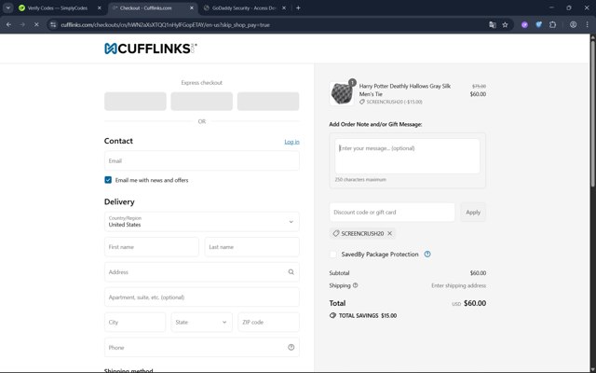
Task: Focus the ZIP code field
Action: point(268,322)
